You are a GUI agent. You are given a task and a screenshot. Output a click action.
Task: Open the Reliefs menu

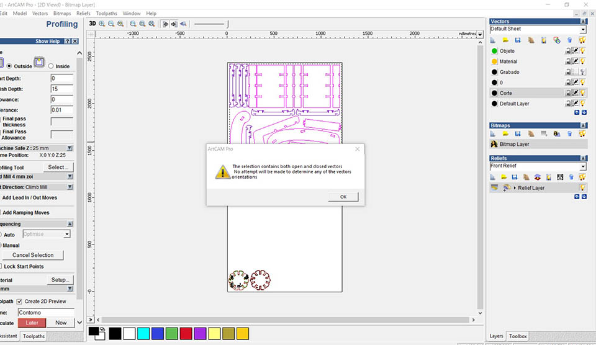[83, 13]
